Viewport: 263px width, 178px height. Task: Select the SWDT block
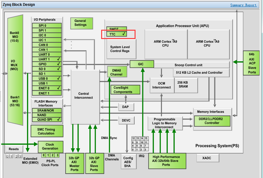click(117, 29)
